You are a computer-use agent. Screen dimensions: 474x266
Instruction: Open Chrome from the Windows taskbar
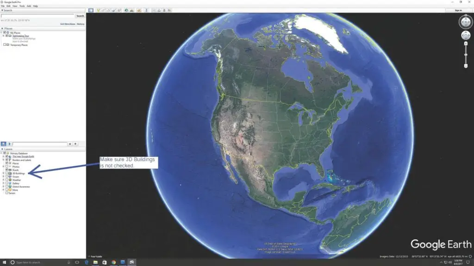(x=113, y=262)
